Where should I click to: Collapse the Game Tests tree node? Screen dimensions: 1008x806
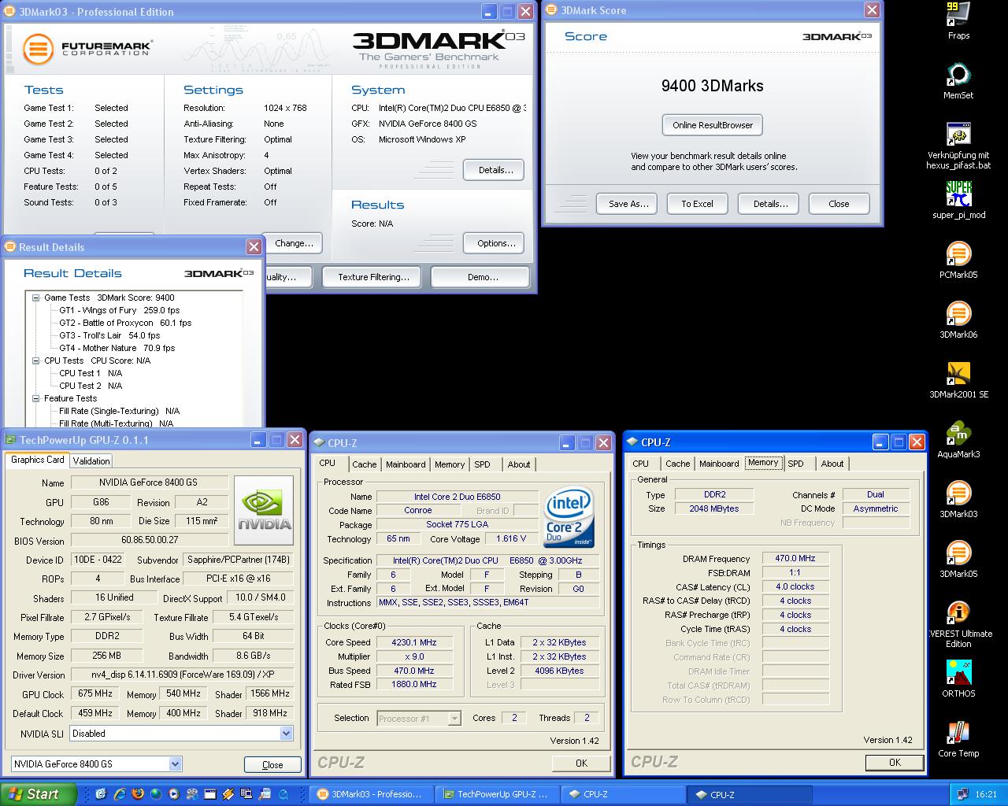click(36, 298)
